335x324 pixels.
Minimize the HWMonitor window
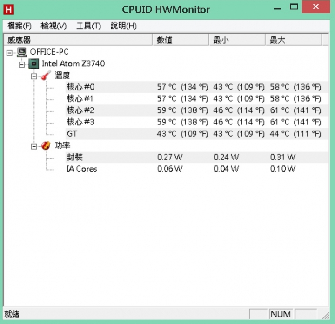coord(277,8)
